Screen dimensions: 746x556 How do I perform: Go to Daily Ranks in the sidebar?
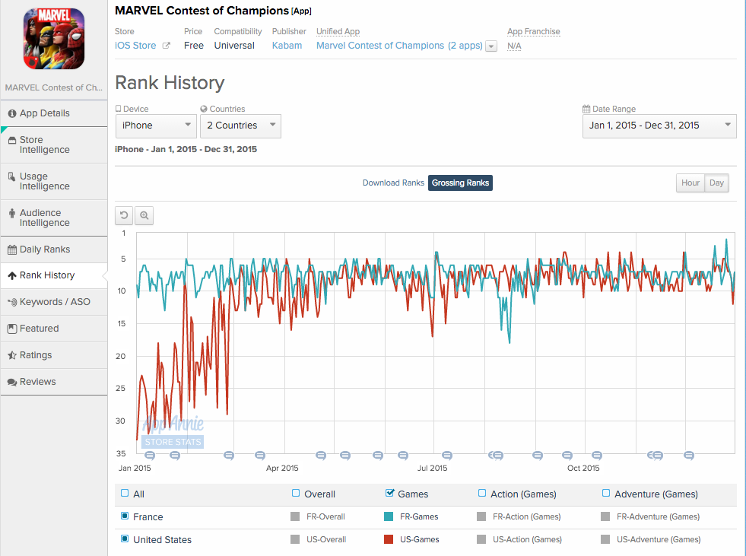[x=54, y=250]
